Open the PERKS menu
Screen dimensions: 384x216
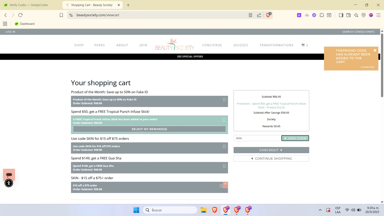(100, 45)
